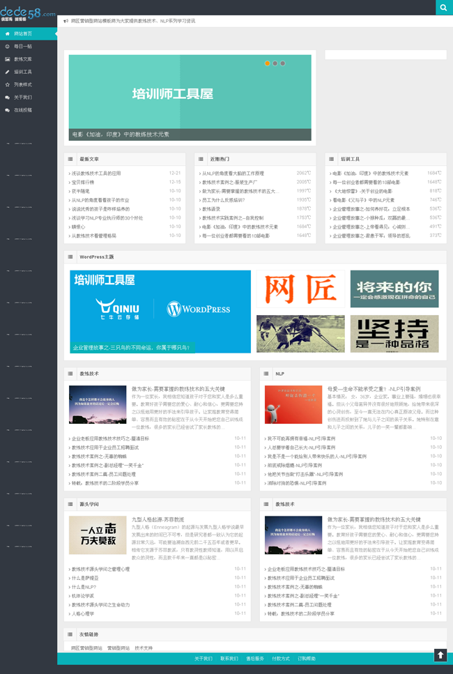This screenshot has width=453, height=674.
Task: Open 联系我们 in the footer
Action: pos(229,659)
